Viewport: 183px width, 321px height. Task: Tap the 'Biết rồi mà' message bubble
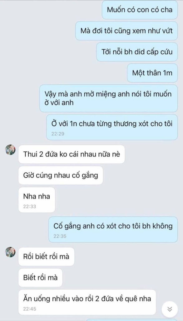tap(40, 278)
